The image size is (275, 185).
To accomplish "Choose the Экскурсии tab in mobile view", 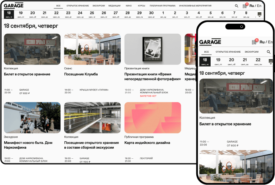I will (x=251, y=52).
